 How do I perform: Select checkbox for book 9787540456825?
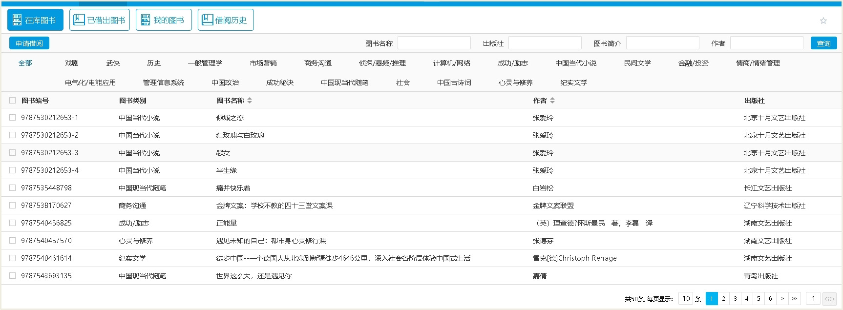tap(13, 223)
